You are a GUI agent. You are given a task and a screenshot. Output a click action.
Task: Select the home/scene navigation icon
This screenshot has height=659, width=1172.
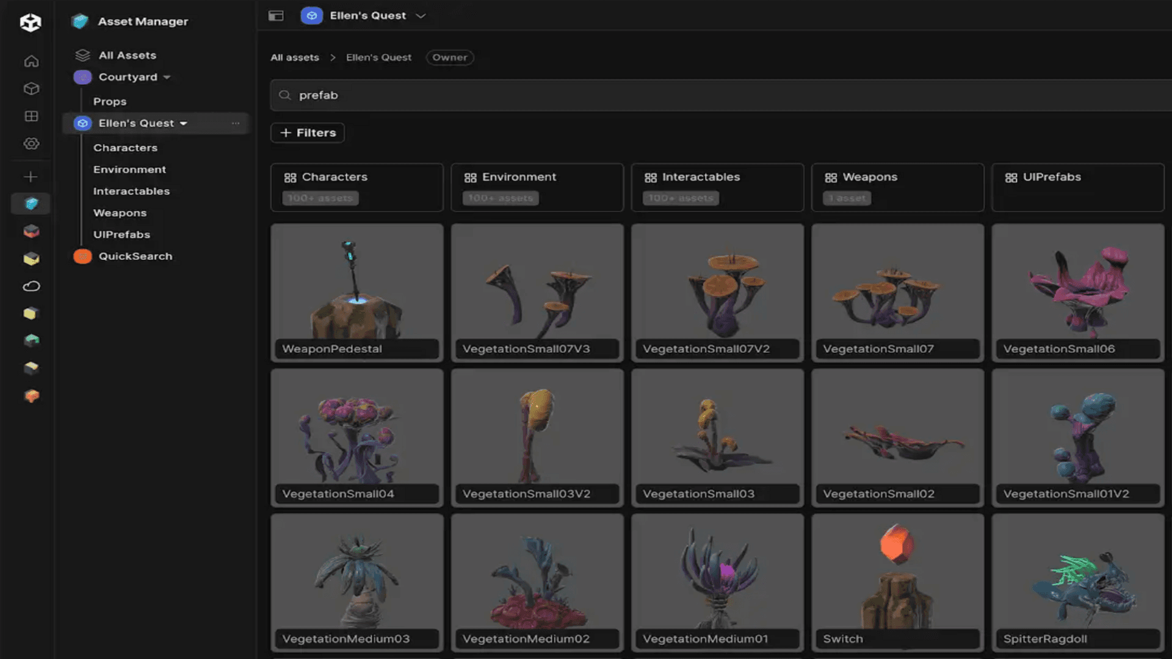[x=31, y=61]
